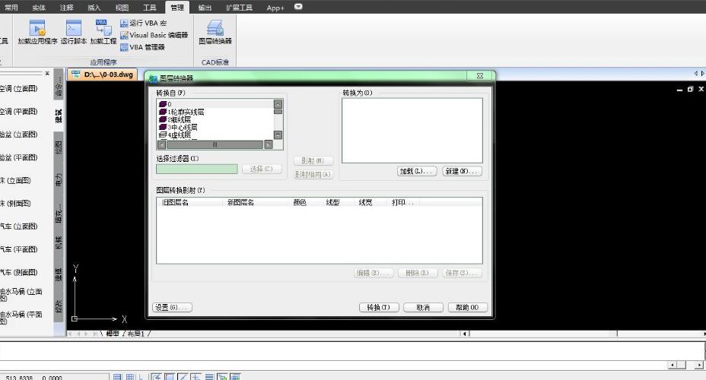Screen dimensions: 706x380
Task: Select the D:\...\0-03.dwg document tab
Action: point(103,74)
